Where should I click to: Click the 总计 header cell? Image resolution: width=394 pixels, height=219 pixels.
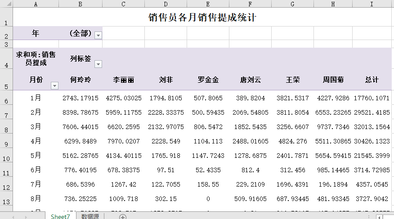coord(372,80)
